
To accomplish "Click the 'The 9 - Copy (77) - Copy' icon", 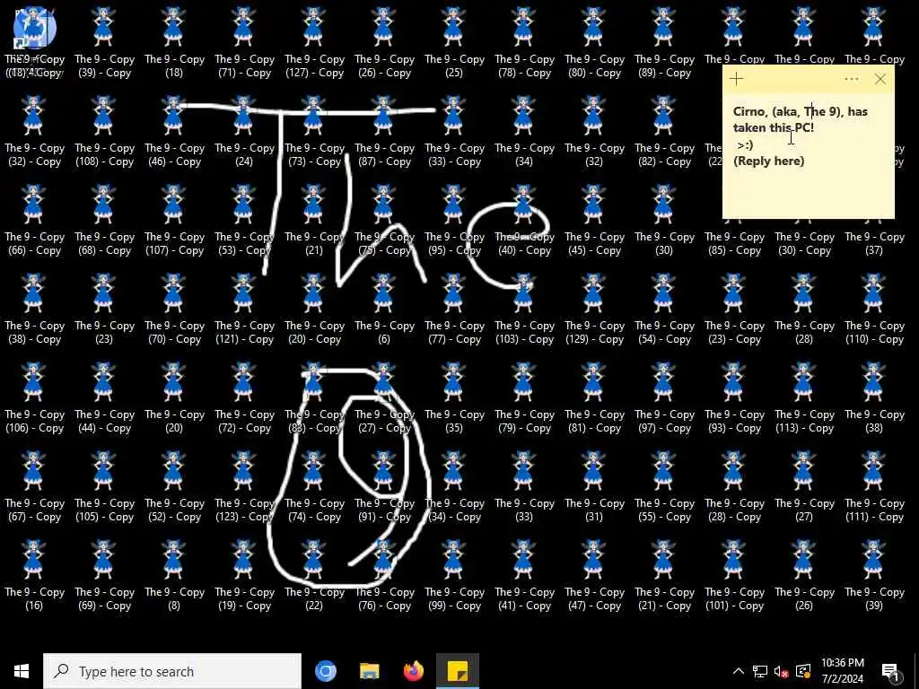I will pyautogui.click(x=454, y=310).
